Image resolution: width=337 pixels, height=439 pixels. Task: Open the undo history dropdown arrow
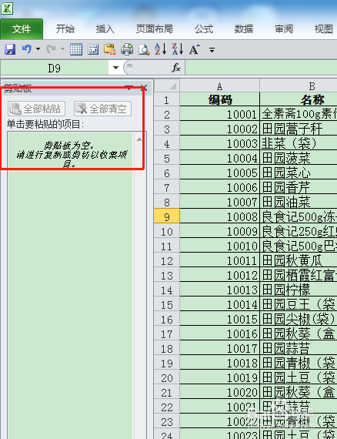(x=38, y=49)
